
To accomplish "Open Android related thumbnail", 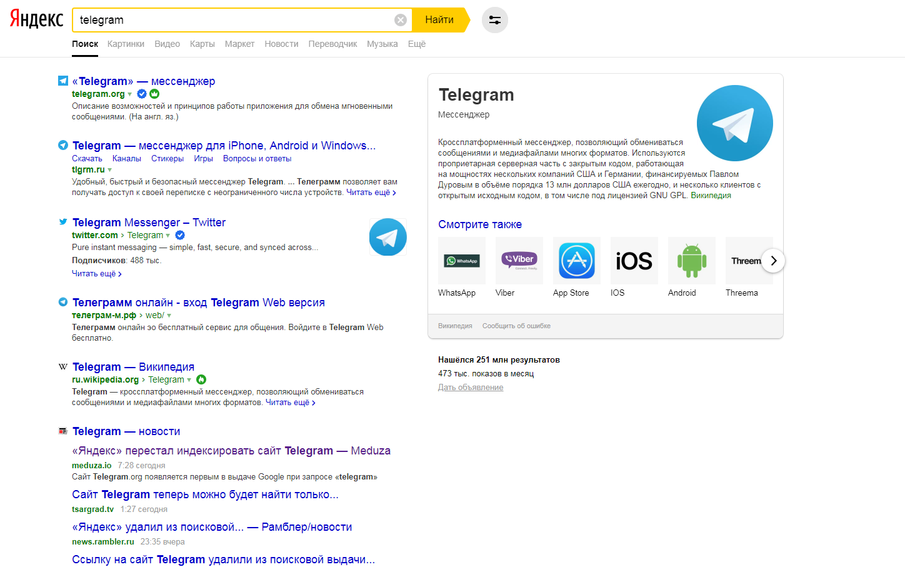I will tap(692, 261).
